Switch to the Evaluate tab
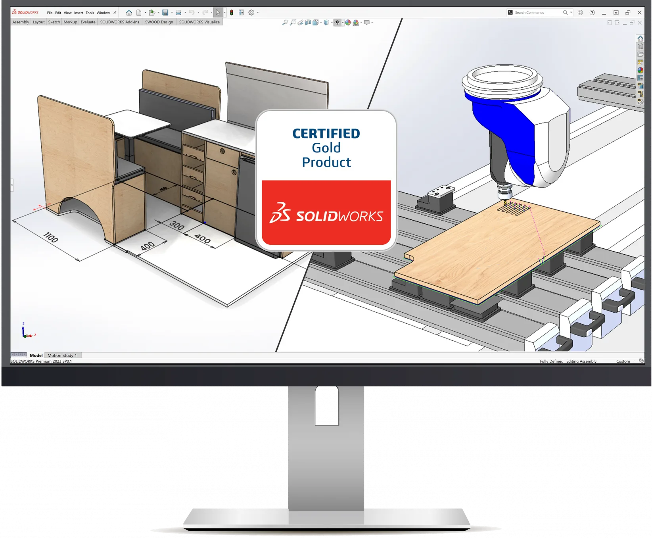This screenshot has width=652, height=538. [x=88, y=22]
